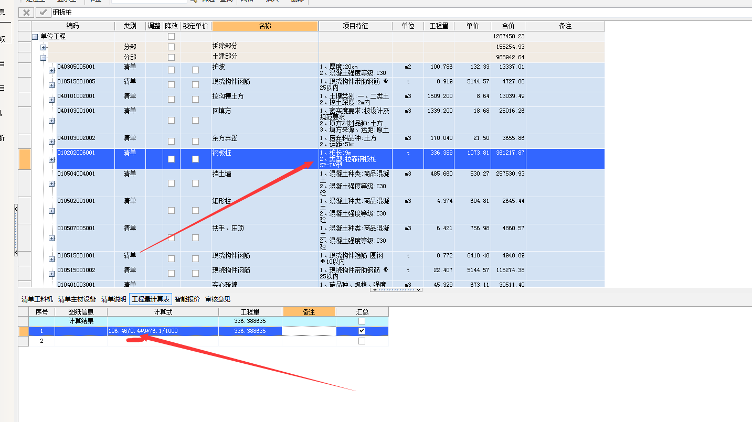Confirm the edit with the checkmark button

pos(43,12)
